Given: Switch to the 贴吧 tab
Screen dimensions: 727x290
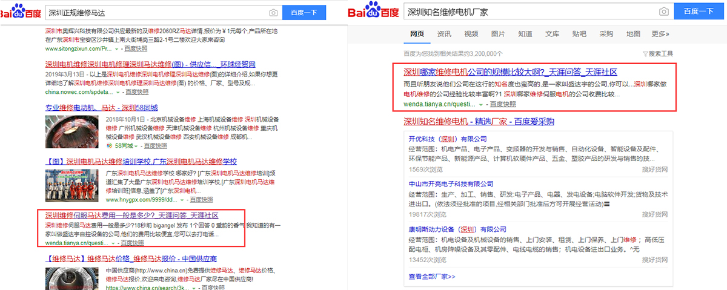Looking at the screenshot, I should [579, 34].
